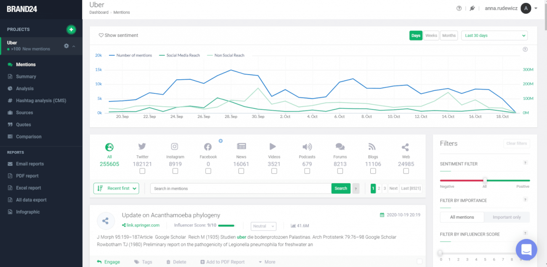This screenshot has width=547, height=267.
Task: Open Uber project settings gear
Action: click(x=66, y=46)
